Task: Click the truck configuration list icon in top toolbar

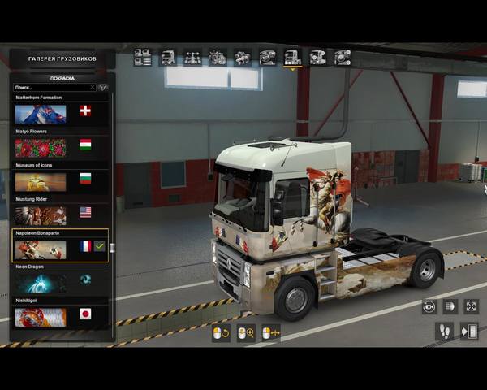Action: (x=143, y=57)
